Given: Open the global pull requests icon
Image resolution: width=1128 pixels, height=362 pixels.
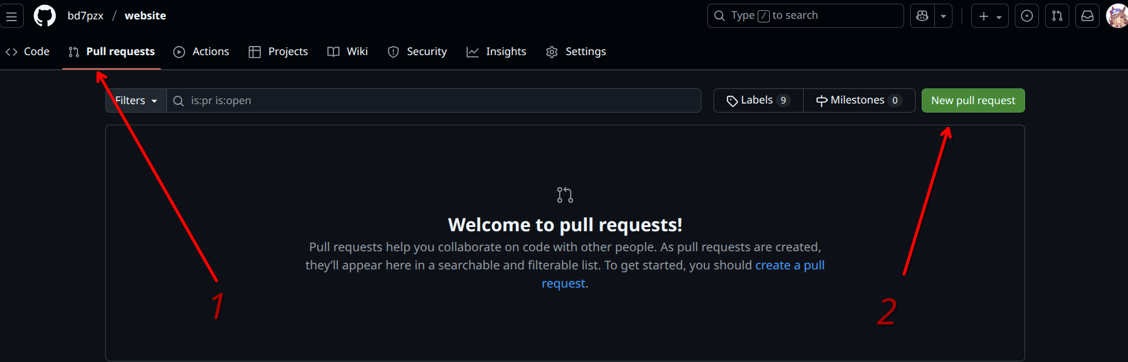Looking at the screenshot, I should [x=1057, y=16].
